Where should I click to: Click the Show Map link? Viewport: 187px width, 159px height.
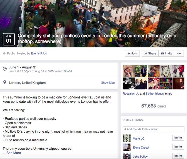click(108, 83)
